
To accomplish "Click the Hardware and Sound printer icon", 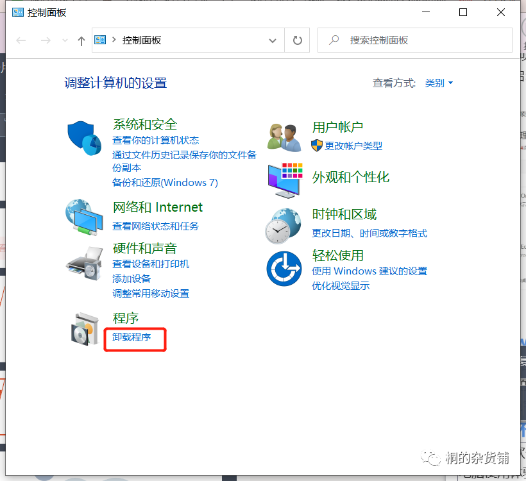I will point(84,262).
